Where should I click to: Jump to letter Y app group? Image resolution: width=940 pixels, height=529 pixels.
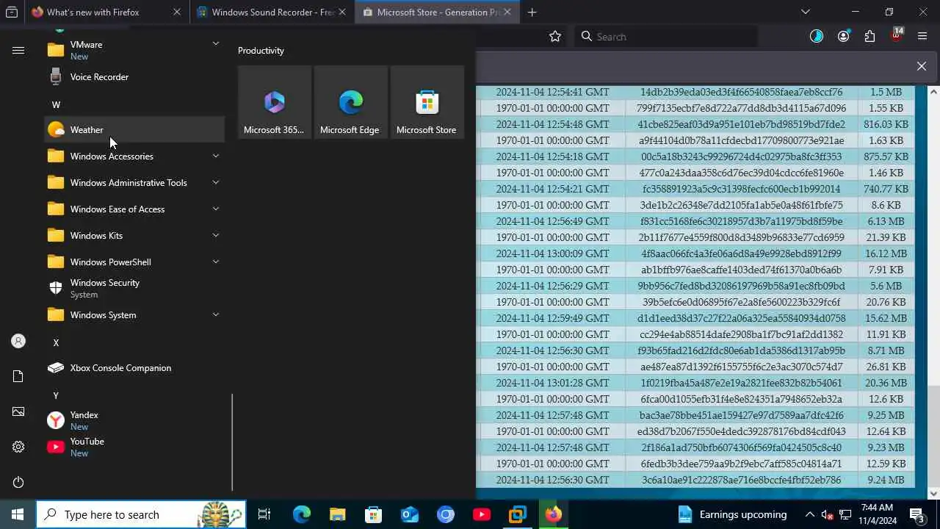pos(56,395)
